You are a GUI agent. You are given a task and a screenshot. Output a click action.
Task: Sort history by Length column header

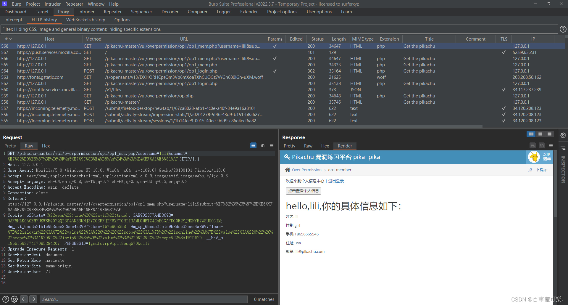coord(338,39)
